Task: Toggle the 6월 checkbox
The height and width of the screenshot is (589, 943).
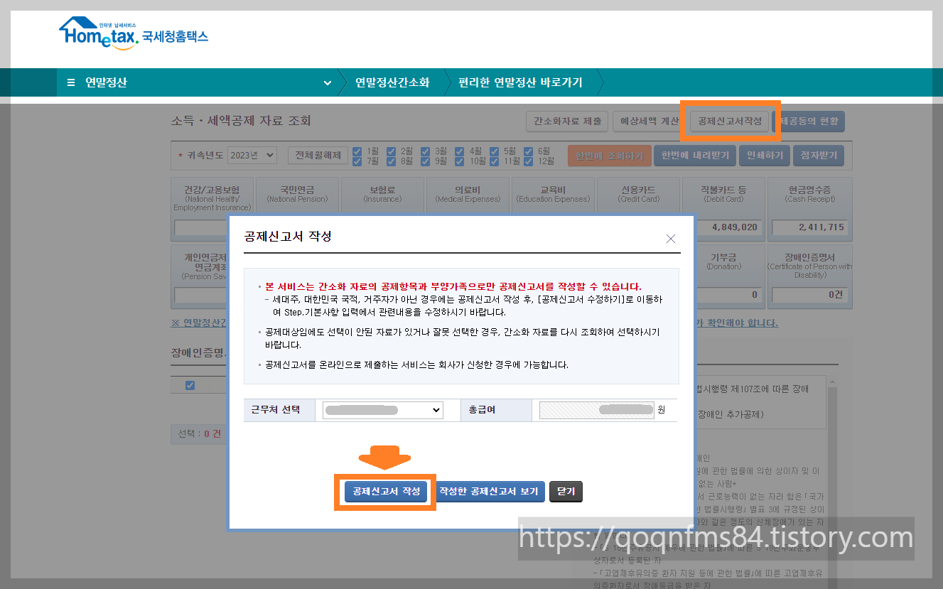Action: pyautogui.click(x=528, y=151)
